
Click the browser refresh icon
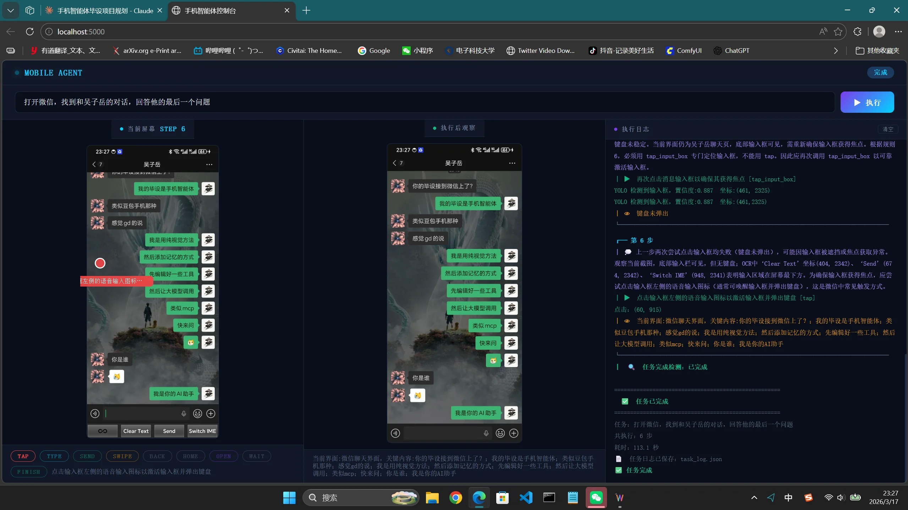(30, 32)
